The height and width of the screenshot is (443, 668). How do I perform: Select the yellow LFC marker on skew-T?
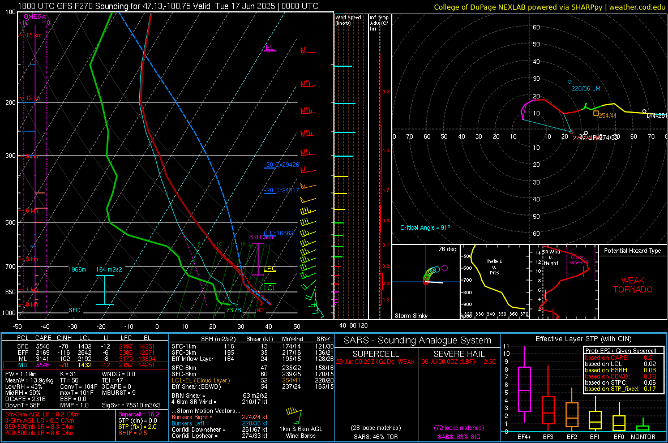tap(269, 269)
